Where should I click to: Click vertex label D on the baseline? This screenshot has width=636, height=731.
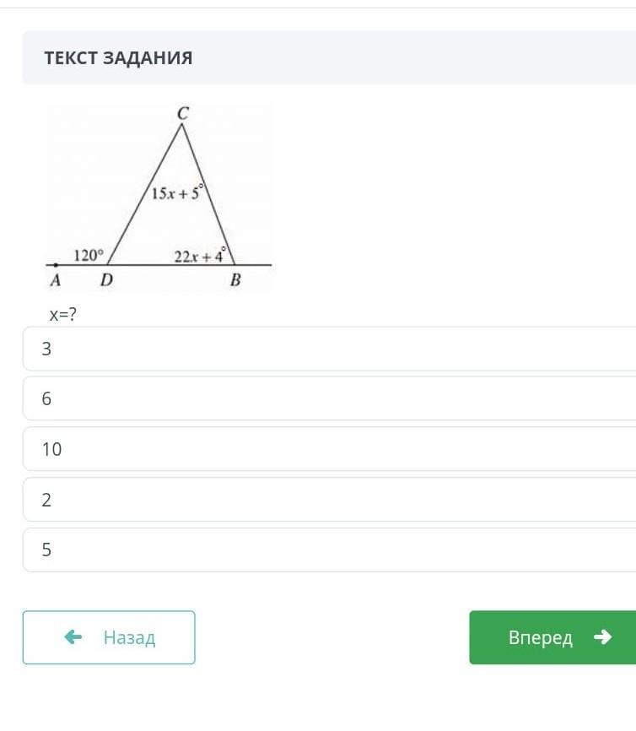[x=106, y=280]
